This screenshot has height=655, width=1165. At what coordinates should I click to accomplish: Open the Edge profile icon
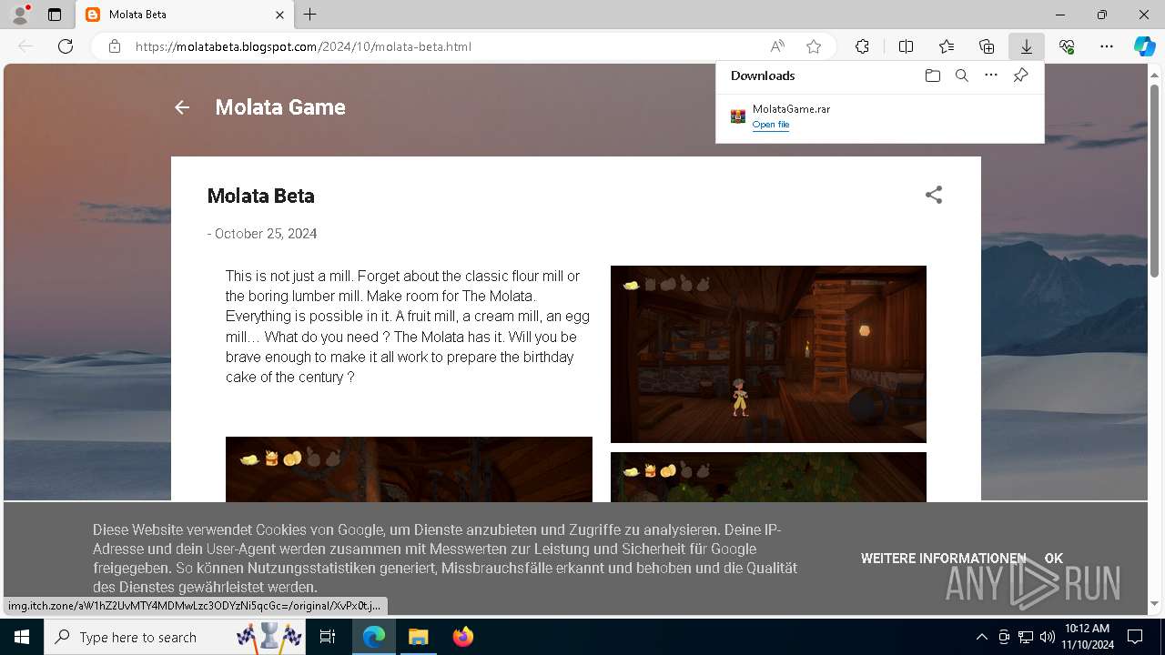click(20, 15)
